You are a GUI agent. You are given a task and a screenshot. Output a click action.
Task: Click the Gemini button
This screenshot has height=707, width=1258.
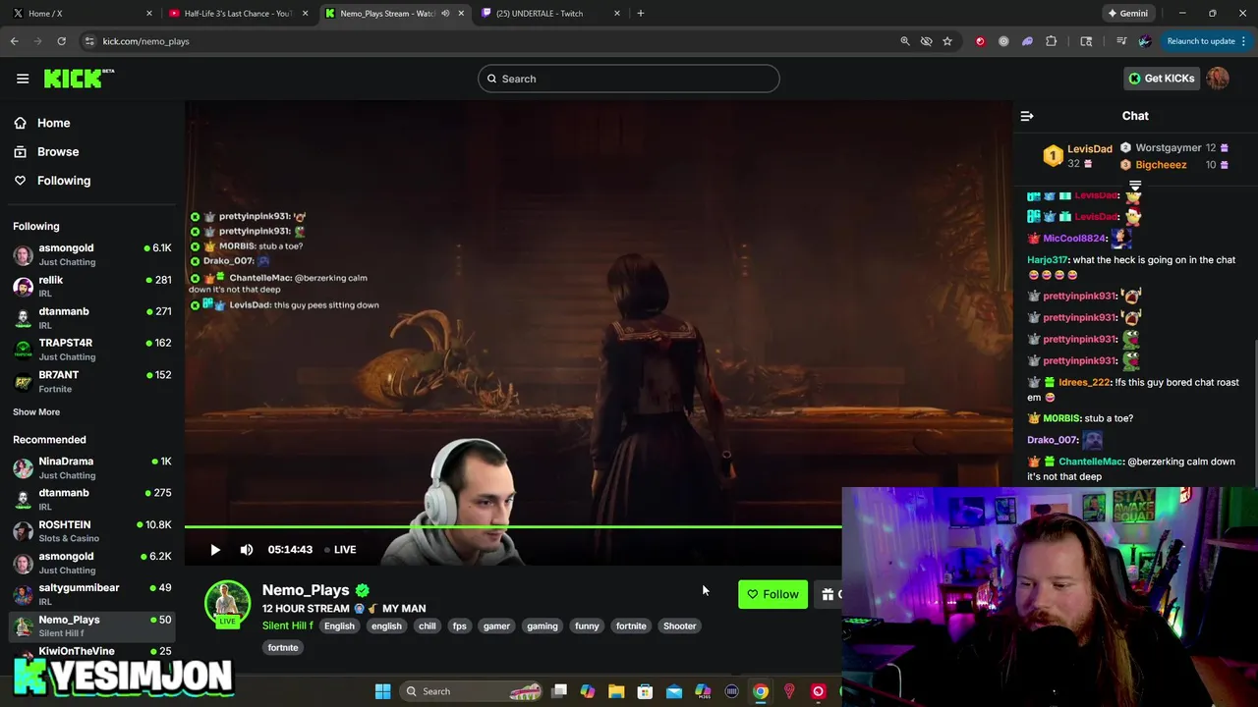(x=1127, y=14)
